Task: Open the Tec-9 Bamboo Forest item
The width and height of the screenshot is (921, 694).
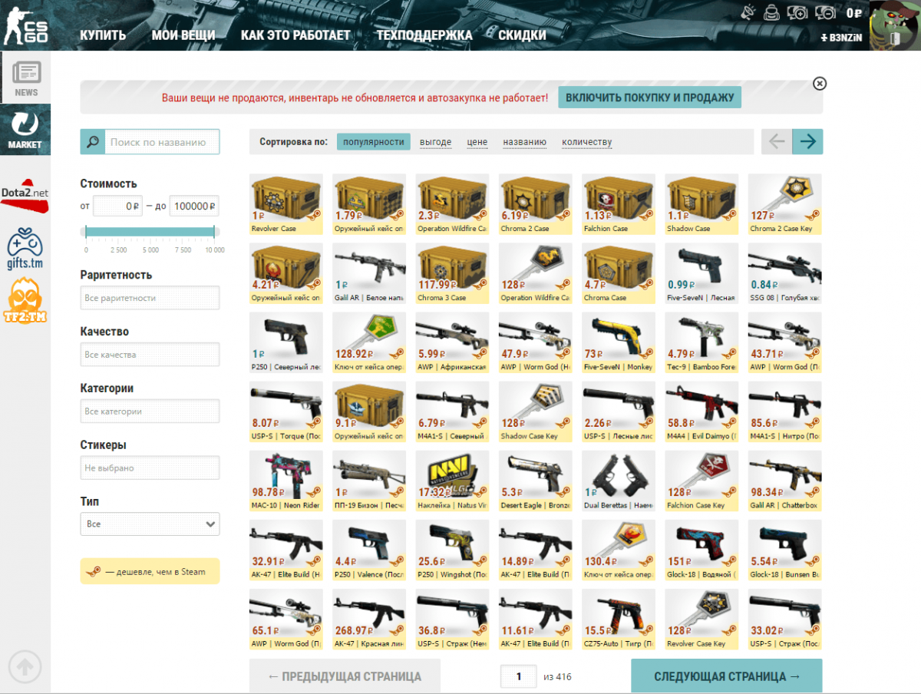Action: pos(701,342)
